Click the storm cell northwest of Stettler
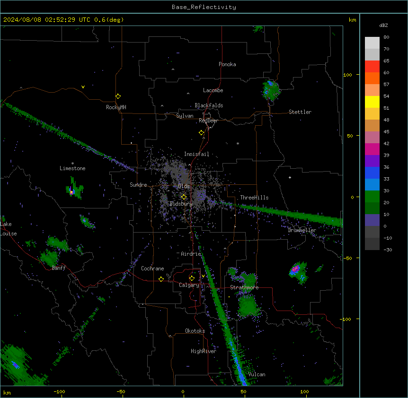 271,90
